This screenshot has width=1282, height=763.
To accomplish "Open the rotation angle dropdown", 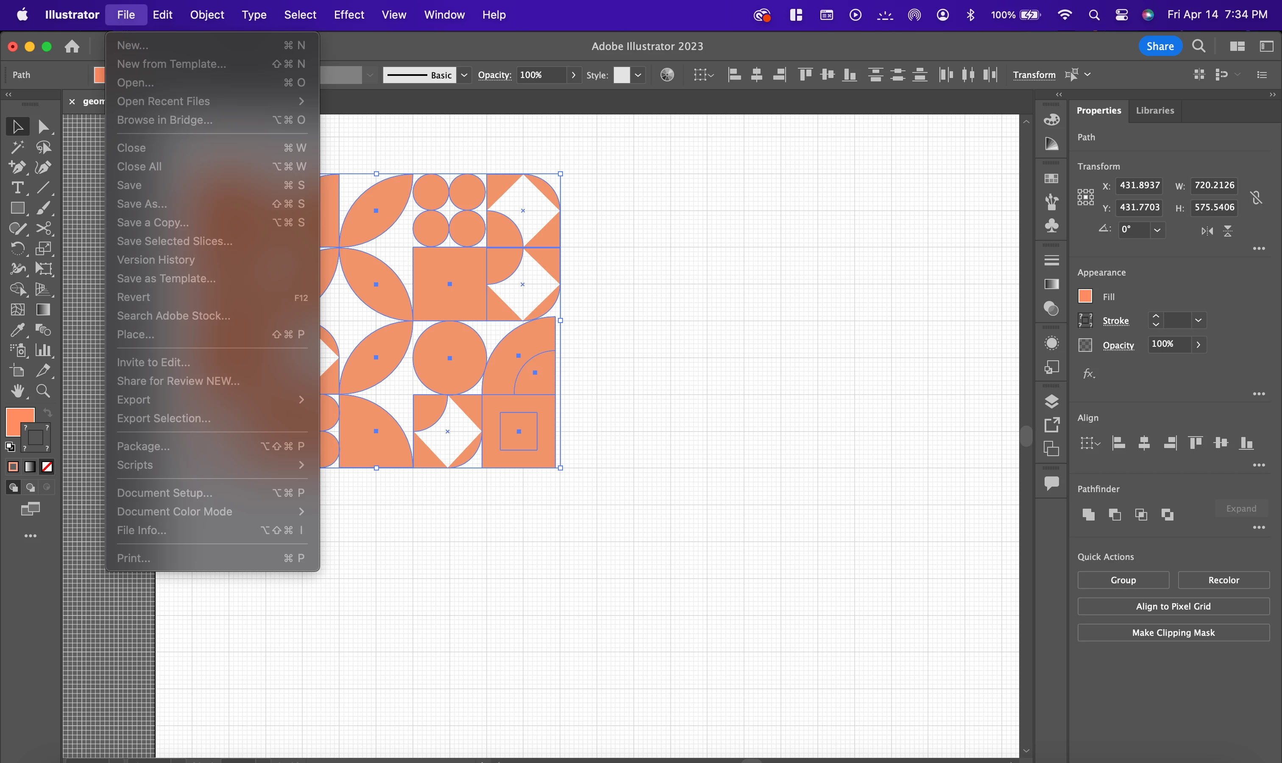I will tap(1157, 230).
